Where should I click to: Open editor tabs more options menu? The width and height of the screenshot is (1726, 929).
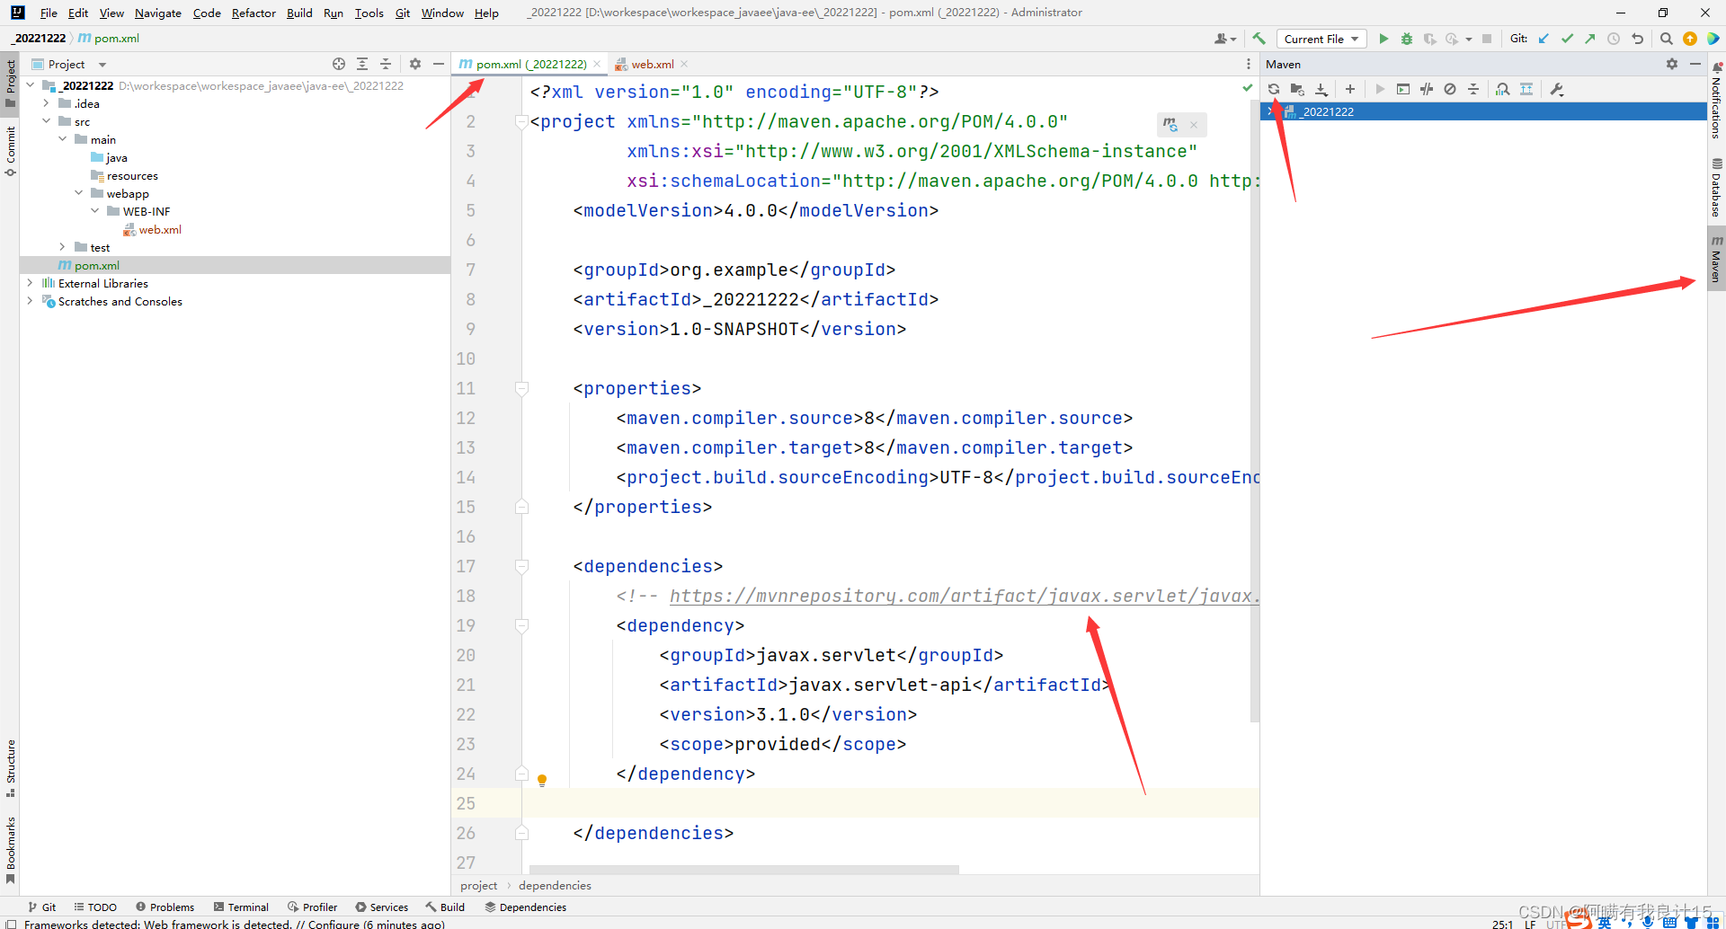(x=1249, y=64)
